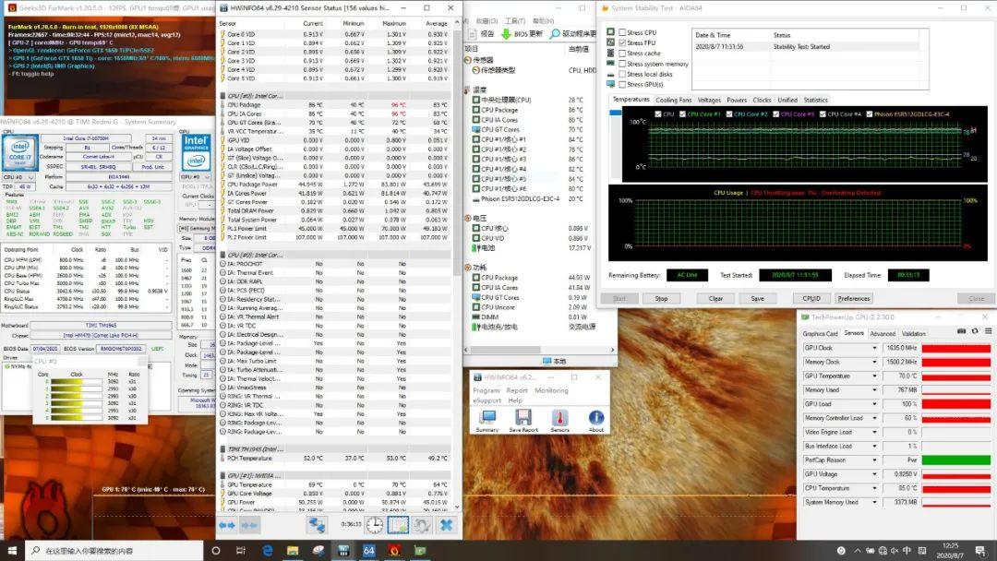Open the HWiNFO Summary icon
The width and height of the screenshot is (997, 561).
coord(486,419)
